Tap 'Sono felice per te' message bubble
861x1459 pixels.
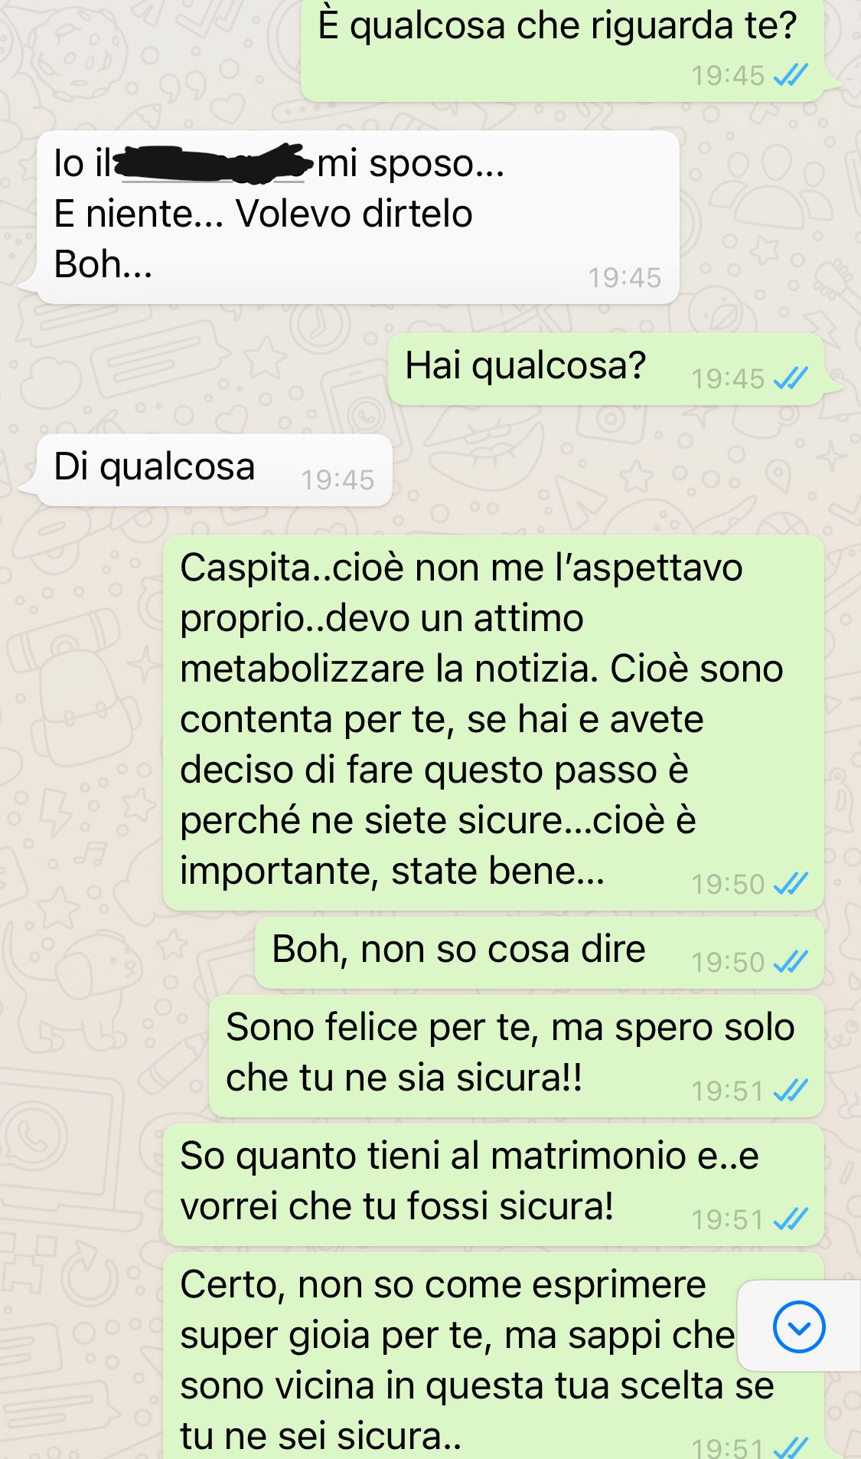click(x=517, y=1056)
